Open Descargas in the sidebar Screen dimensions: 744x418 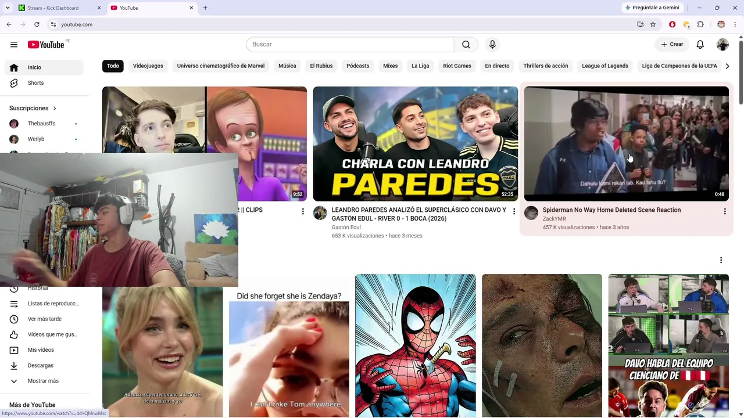[44, 366]
